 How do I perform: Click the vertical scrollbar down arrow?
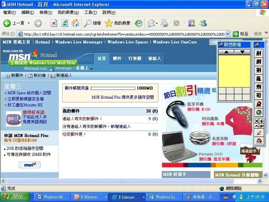[x=265, y=175]
